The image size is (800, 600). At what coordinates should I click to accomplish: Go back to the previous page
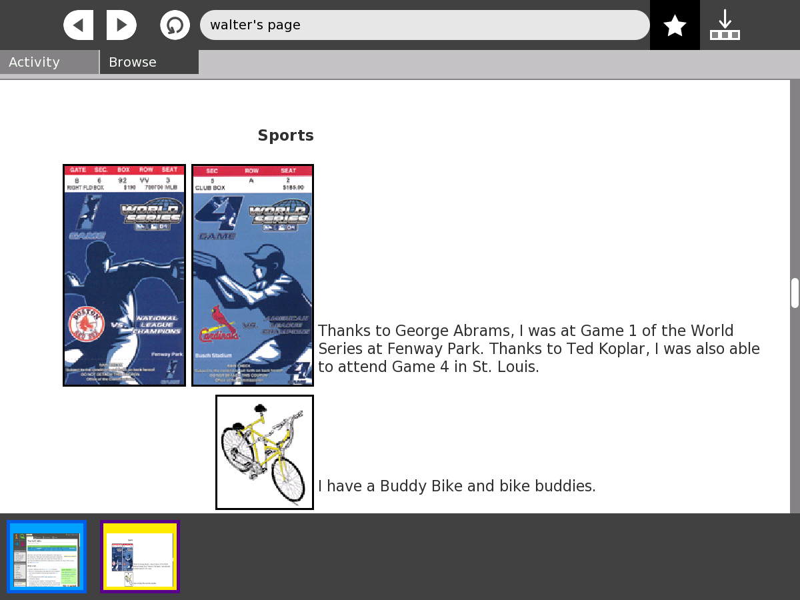(78, 25)
